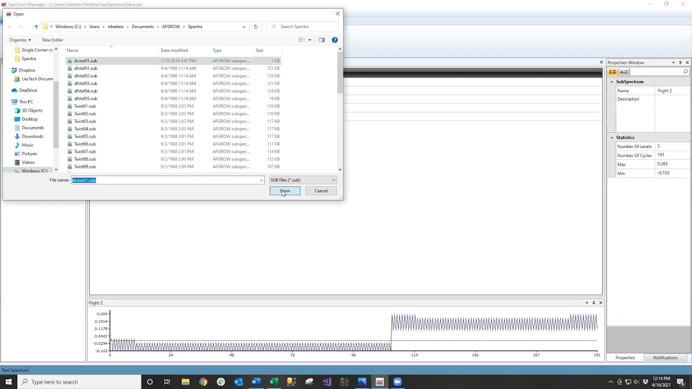Click the File name input field

click(165, 180)
